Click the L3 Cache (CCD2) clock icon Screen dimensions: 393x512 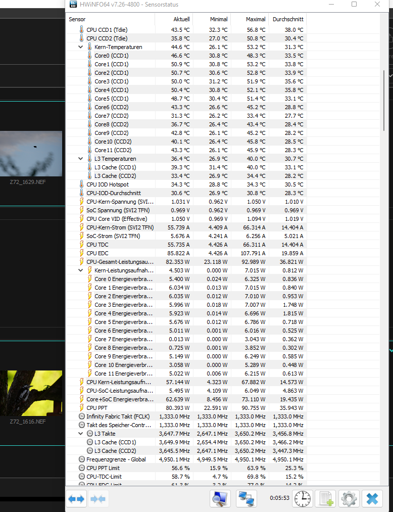pos(90,451)
